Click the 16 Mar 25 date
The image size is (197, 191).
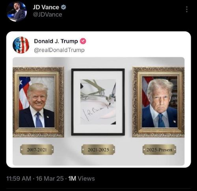(x=50, y=178)
